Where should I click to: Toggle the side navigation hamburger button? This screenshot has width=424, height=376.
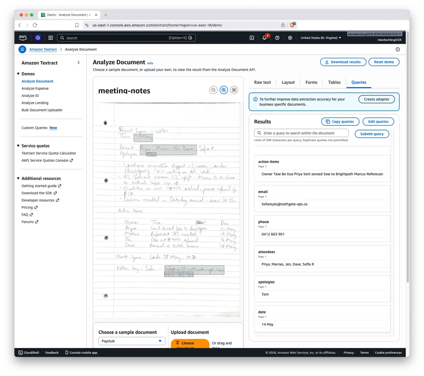point(22,49)
